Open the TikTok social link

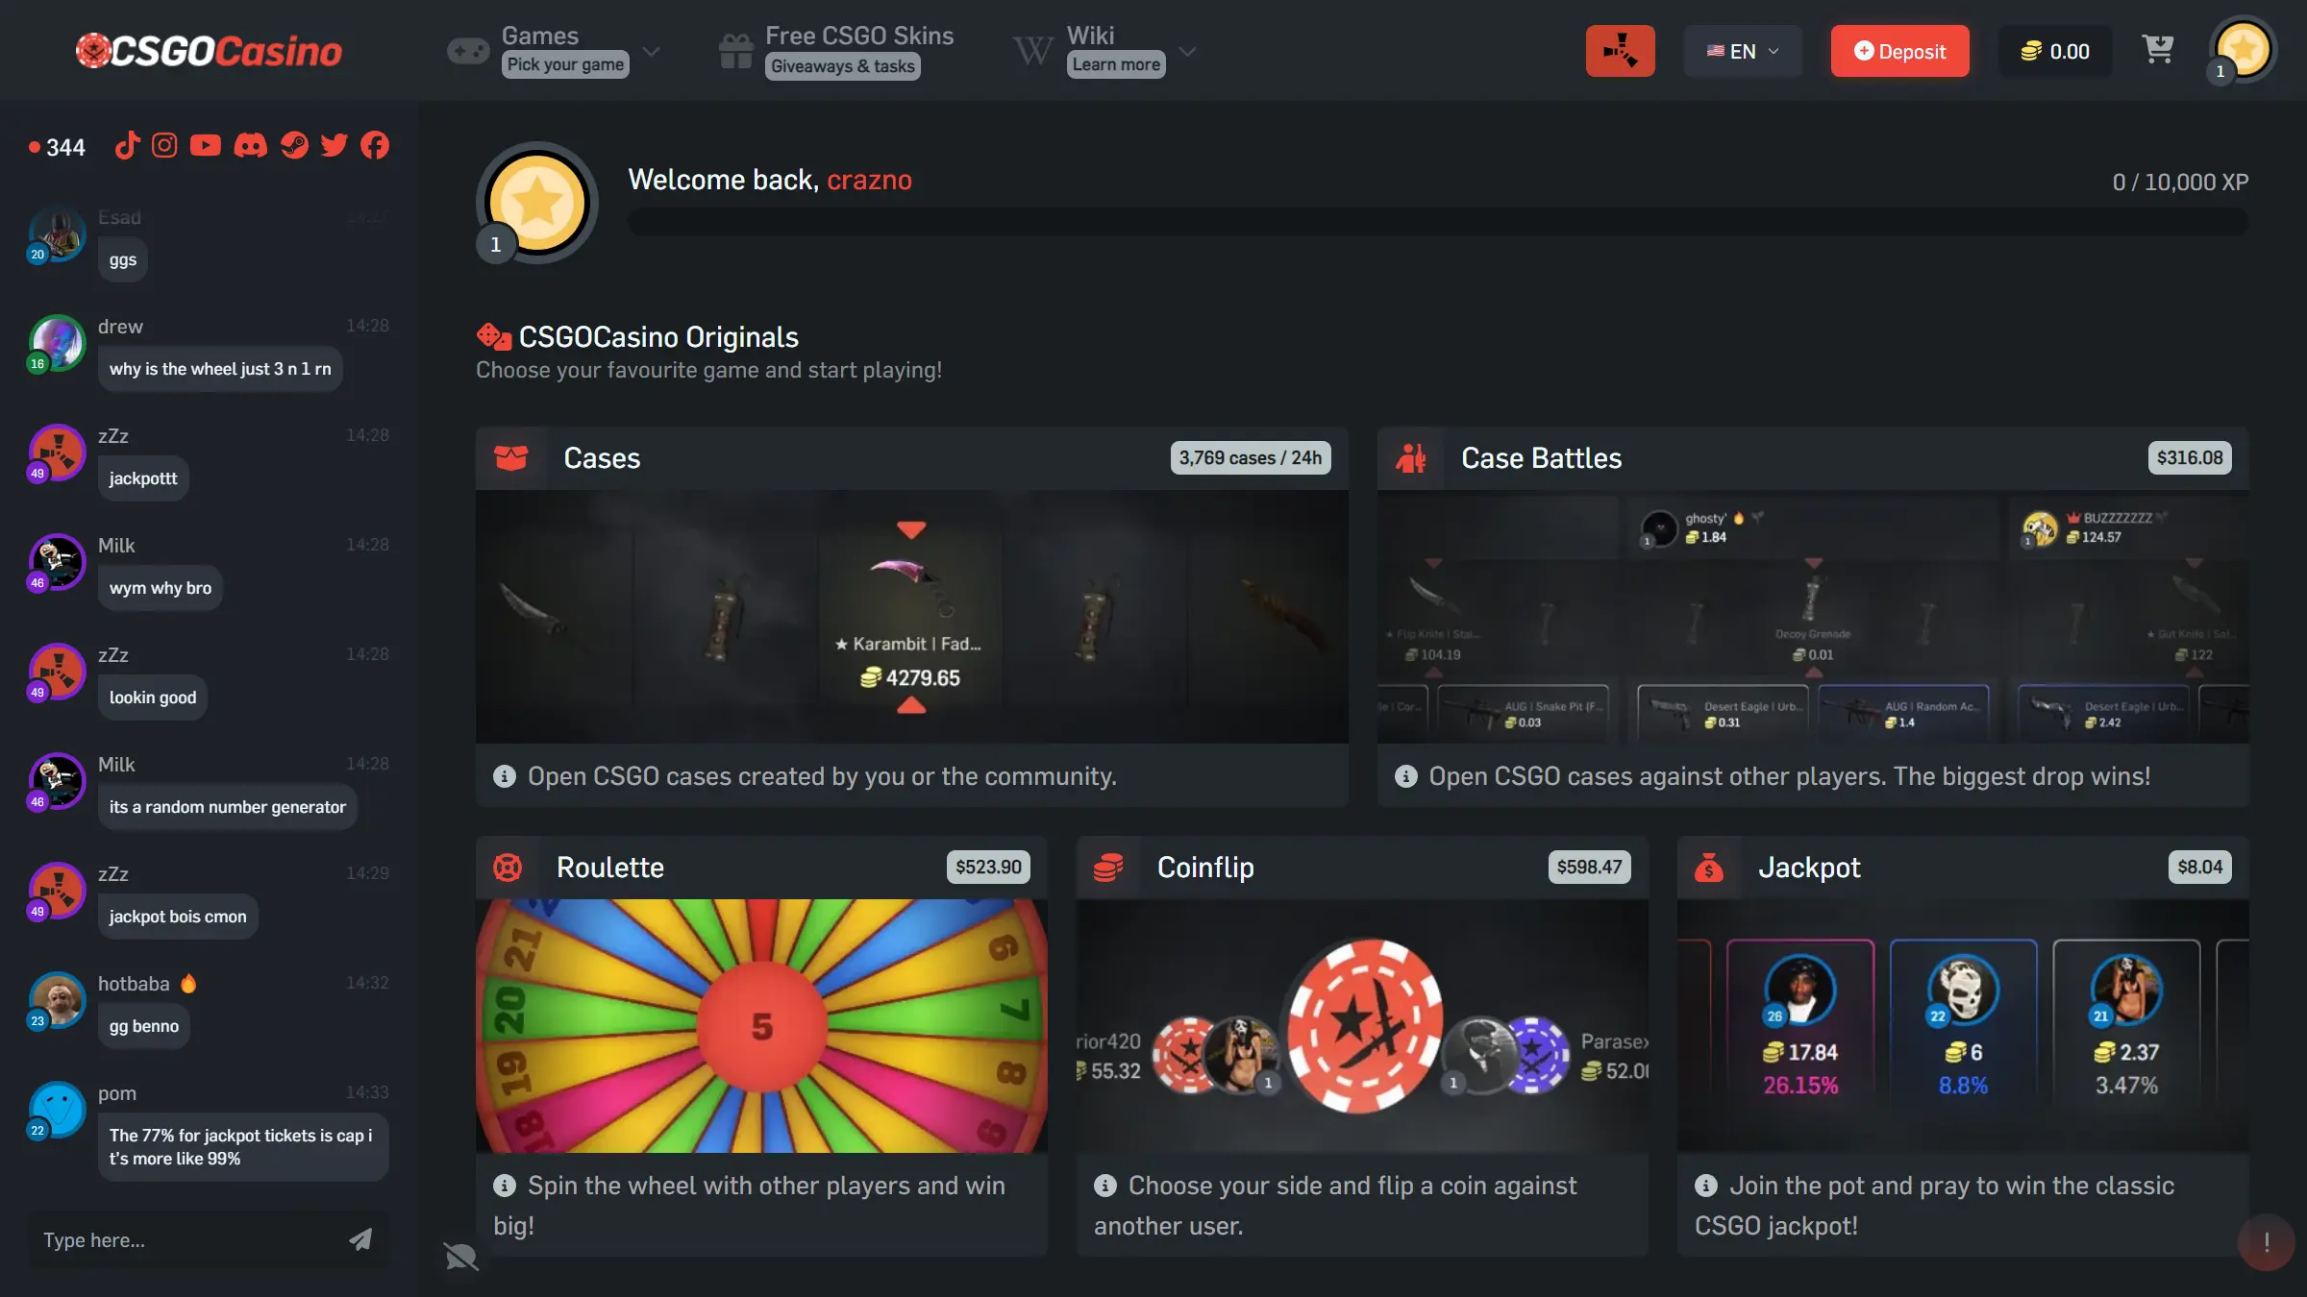[x=127, y=145]
